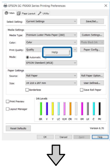This screenshot has height=166, width=110.
Task: Click the Reset Defaults button
Action: 18,128
